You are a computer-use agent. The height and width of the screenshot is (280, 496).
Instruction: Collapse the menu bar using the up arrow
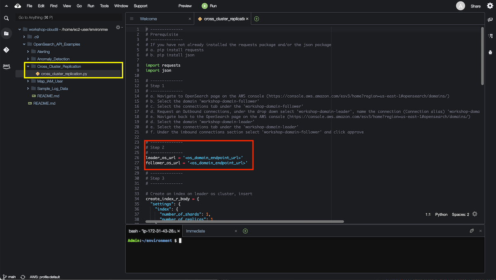click(6, 6)
